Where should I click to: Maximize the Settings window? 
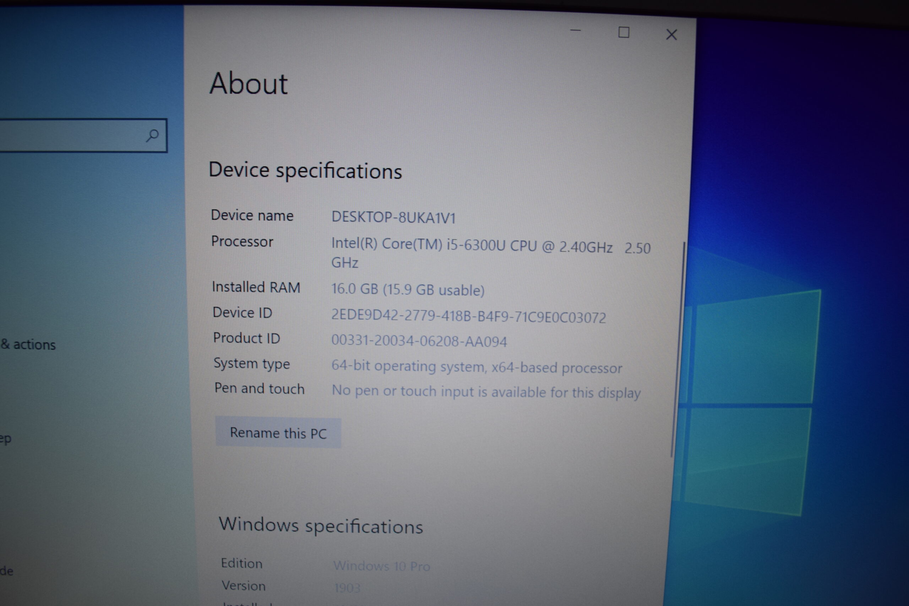(624, 32)
